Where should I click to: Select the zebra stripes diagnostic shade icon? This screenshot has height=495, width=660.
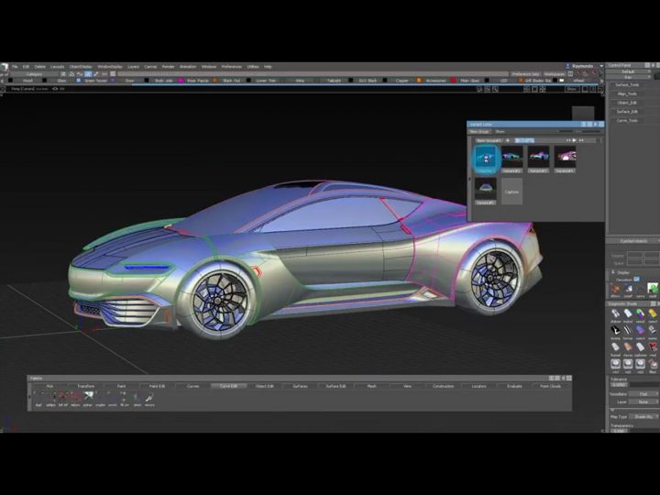pyautogui.click(x=615, y=330)
